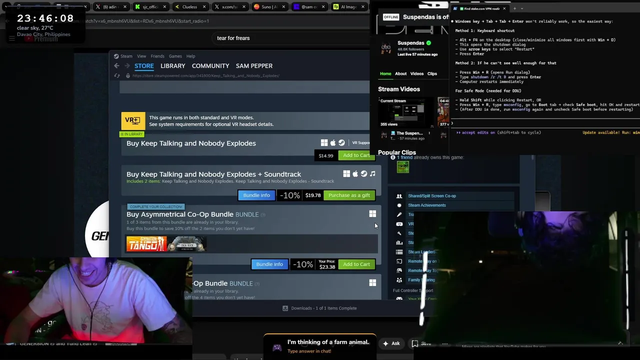Go back with Steam's back arrow
640x360 pixels.
(116, 66)
